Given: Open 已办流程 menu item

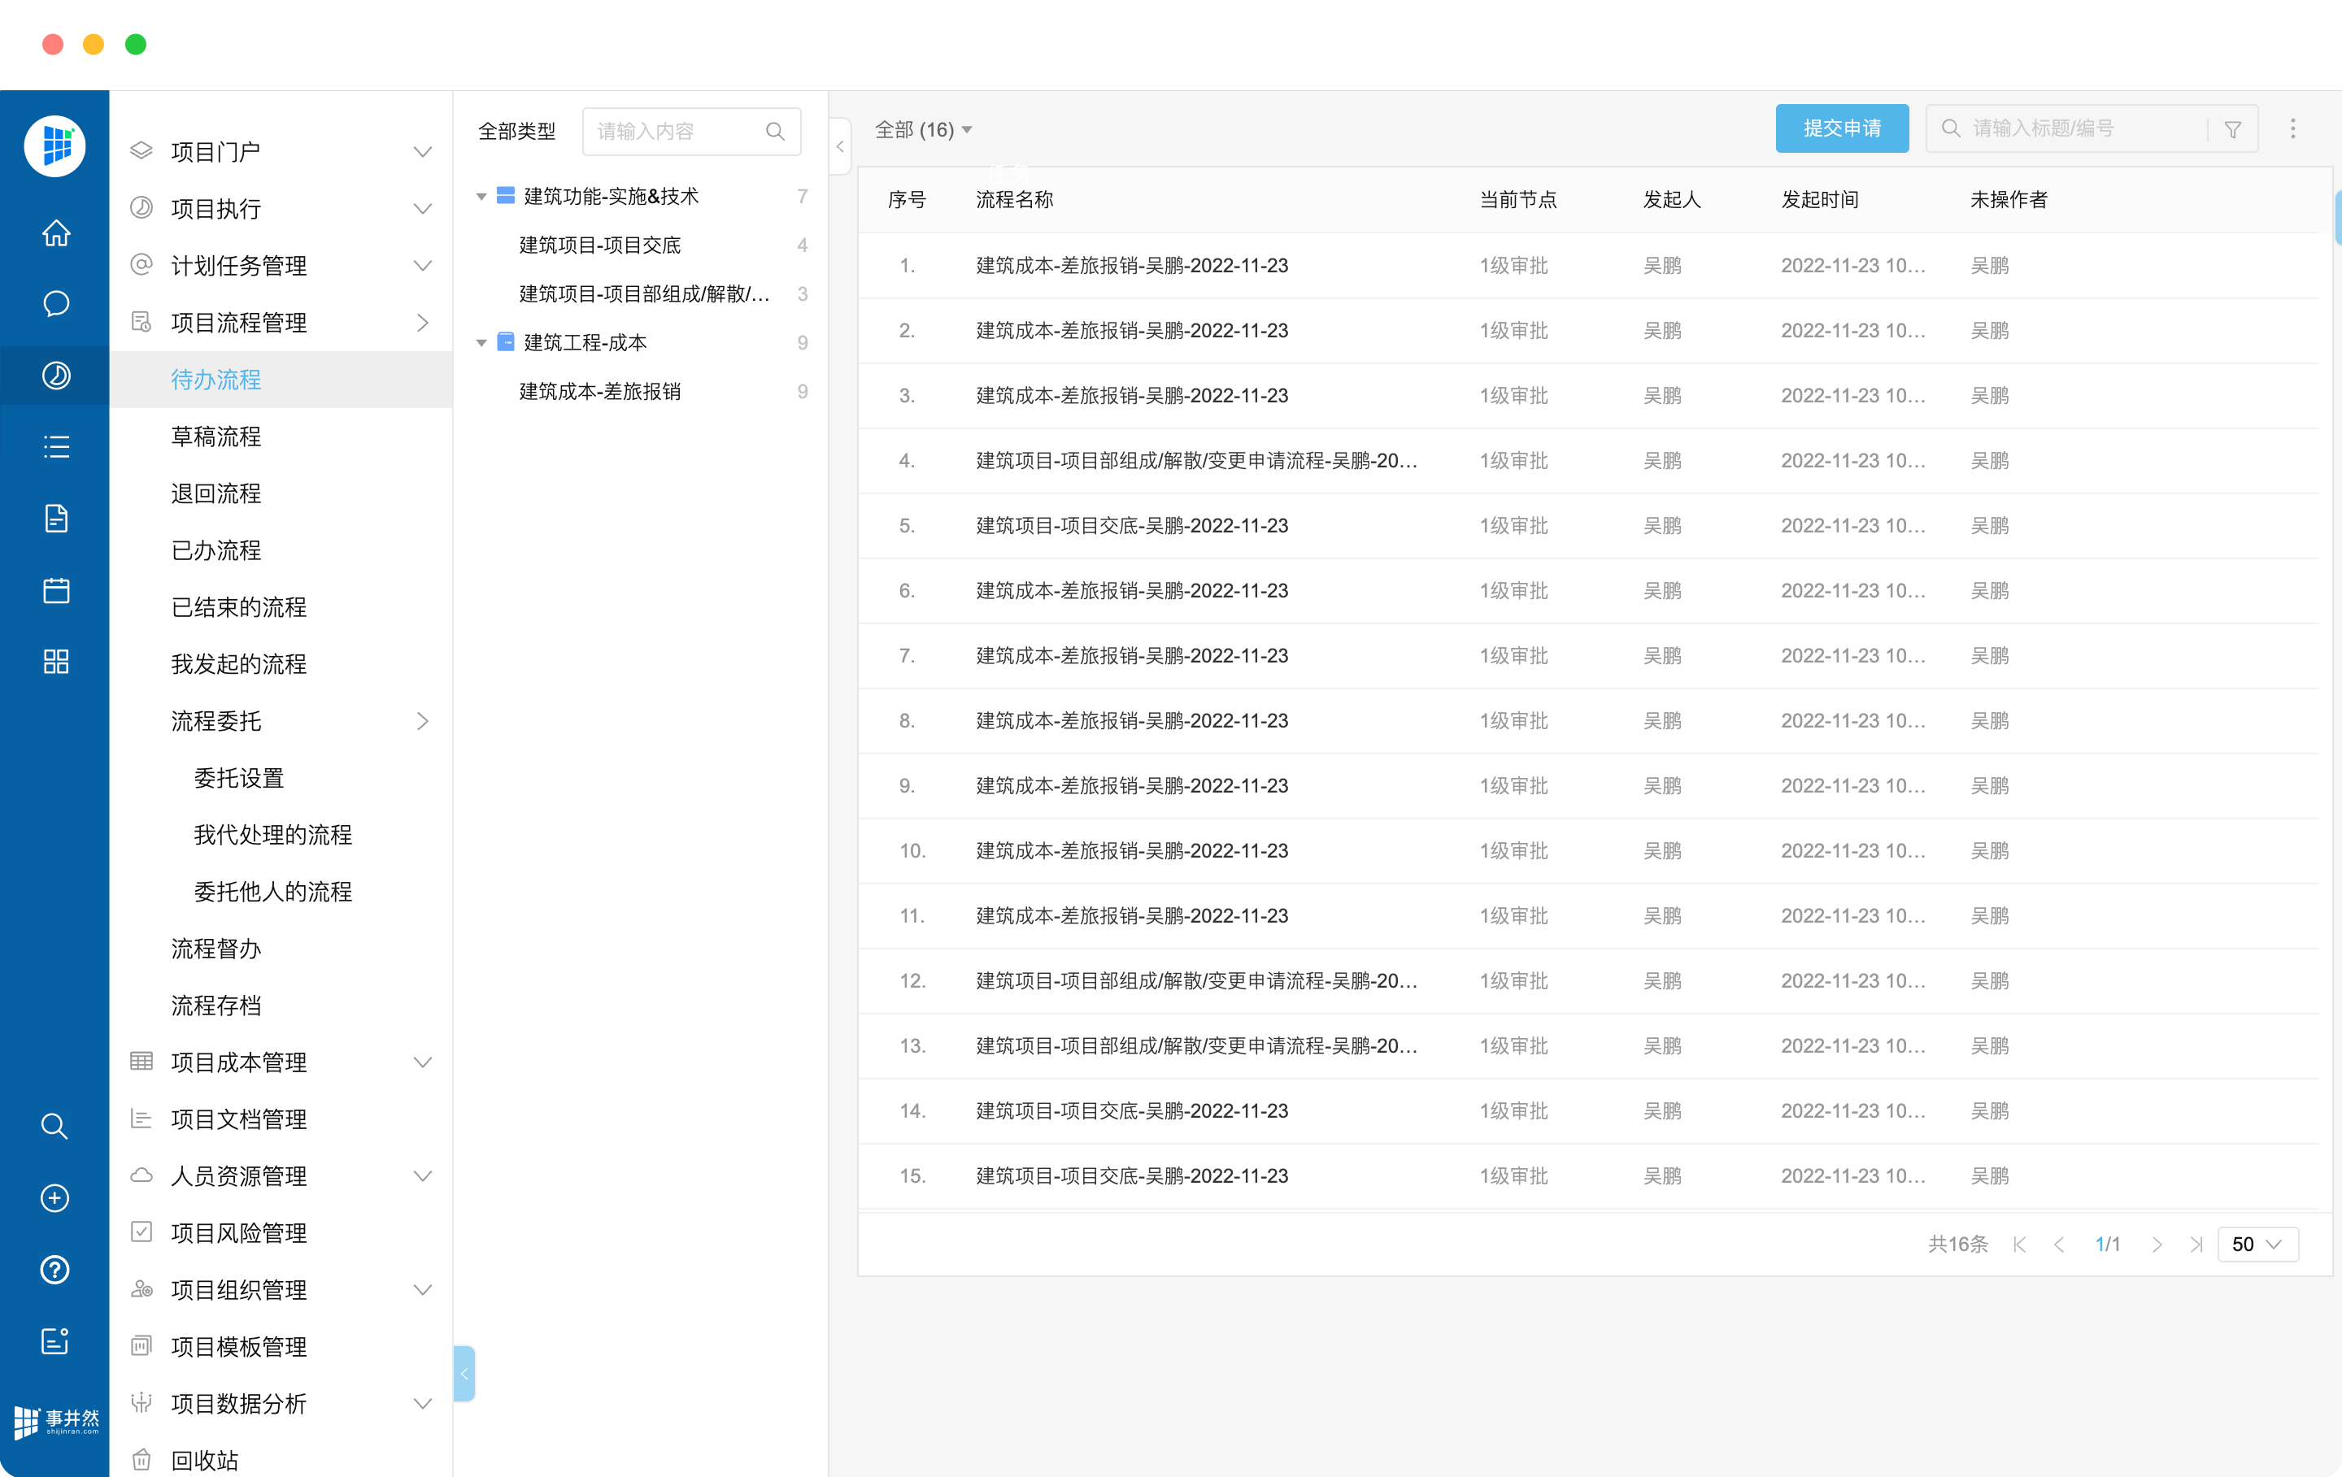Looking at the screenshot, I should click(216, 550).
